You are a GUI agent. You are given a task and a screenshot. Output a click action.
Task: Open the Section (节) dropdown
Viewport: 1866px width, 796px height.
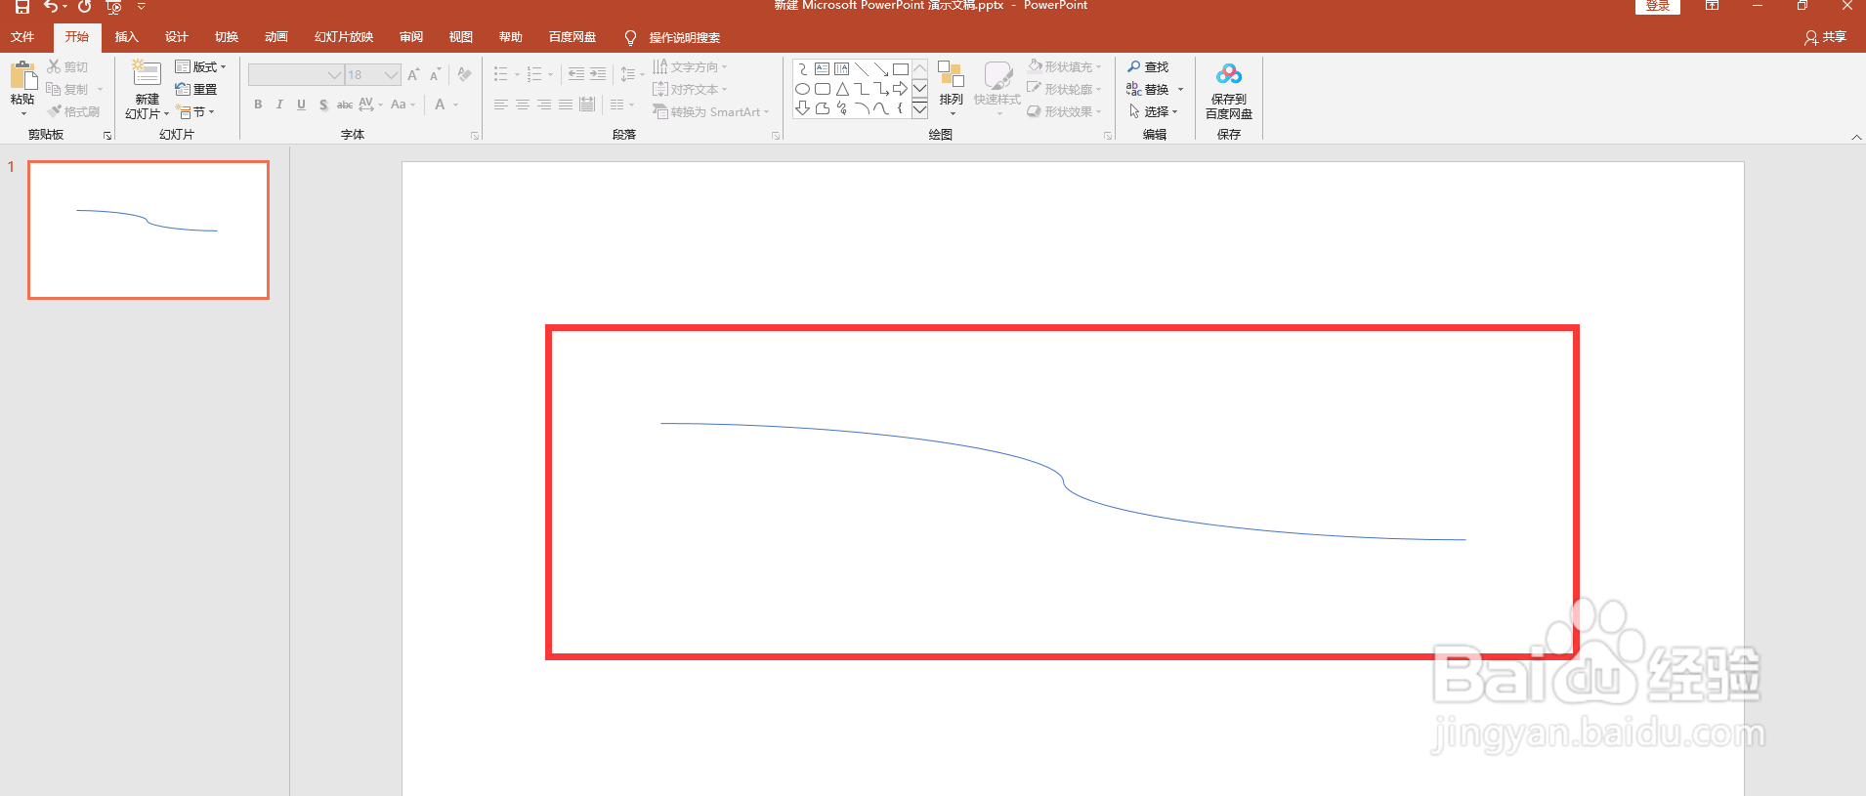click(195, 112)
